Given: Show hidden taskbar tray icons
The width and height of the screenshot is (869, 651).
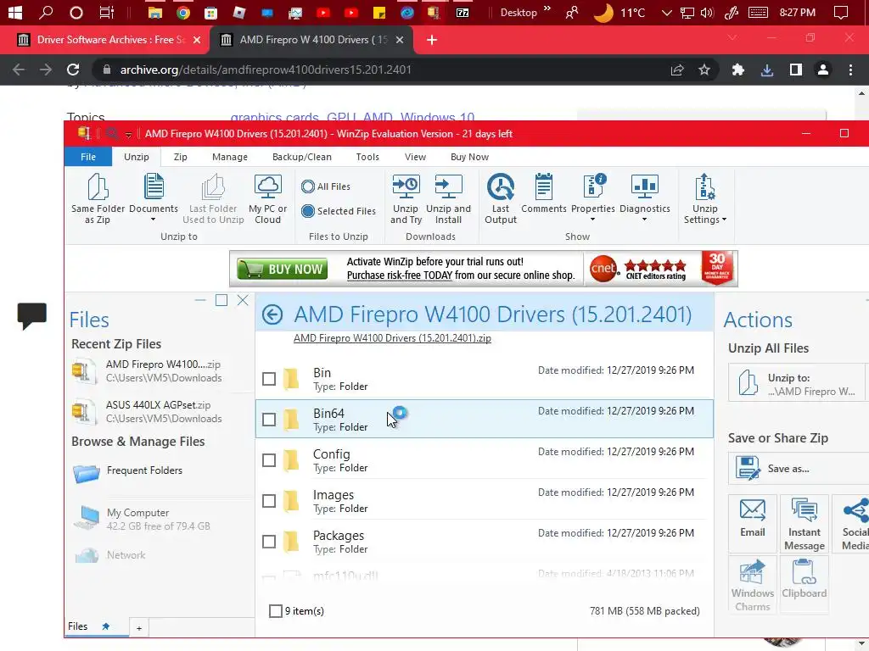Looking at the screenshot, I should (667, 13).
